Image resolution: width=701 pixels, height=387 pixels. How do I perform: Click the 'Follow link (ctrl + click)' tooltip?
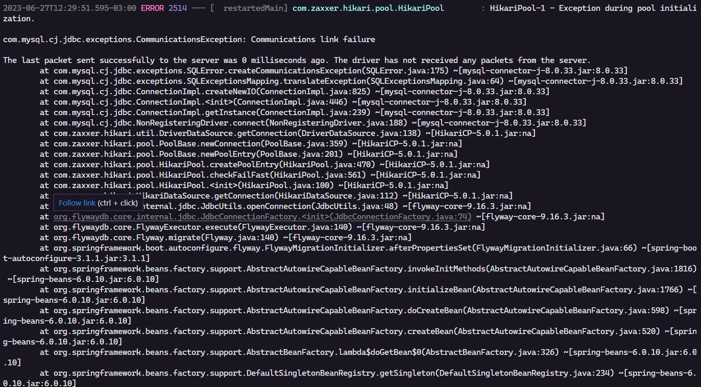coord(98,203)
